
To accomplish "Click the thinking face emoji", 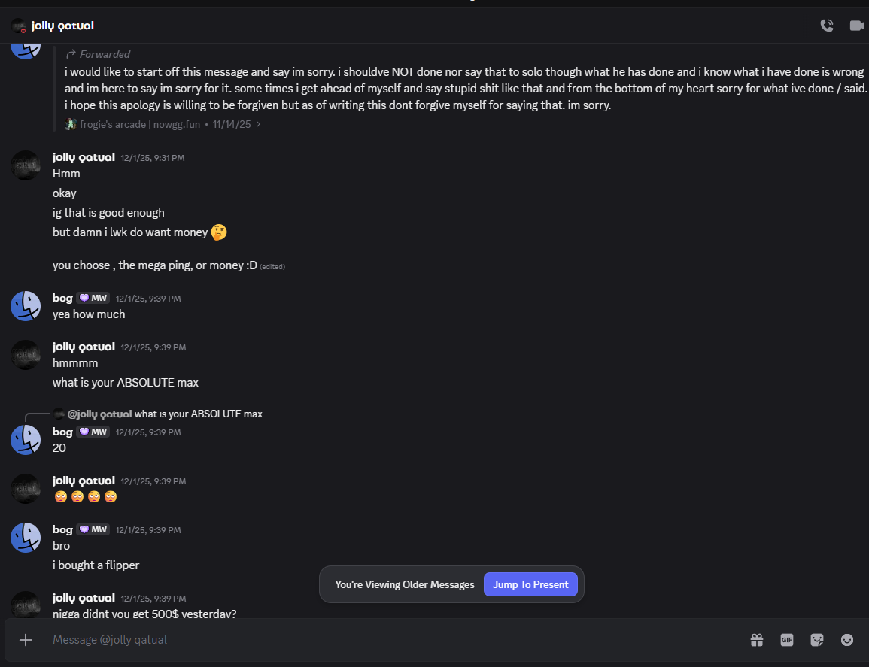I will point(219,232).
